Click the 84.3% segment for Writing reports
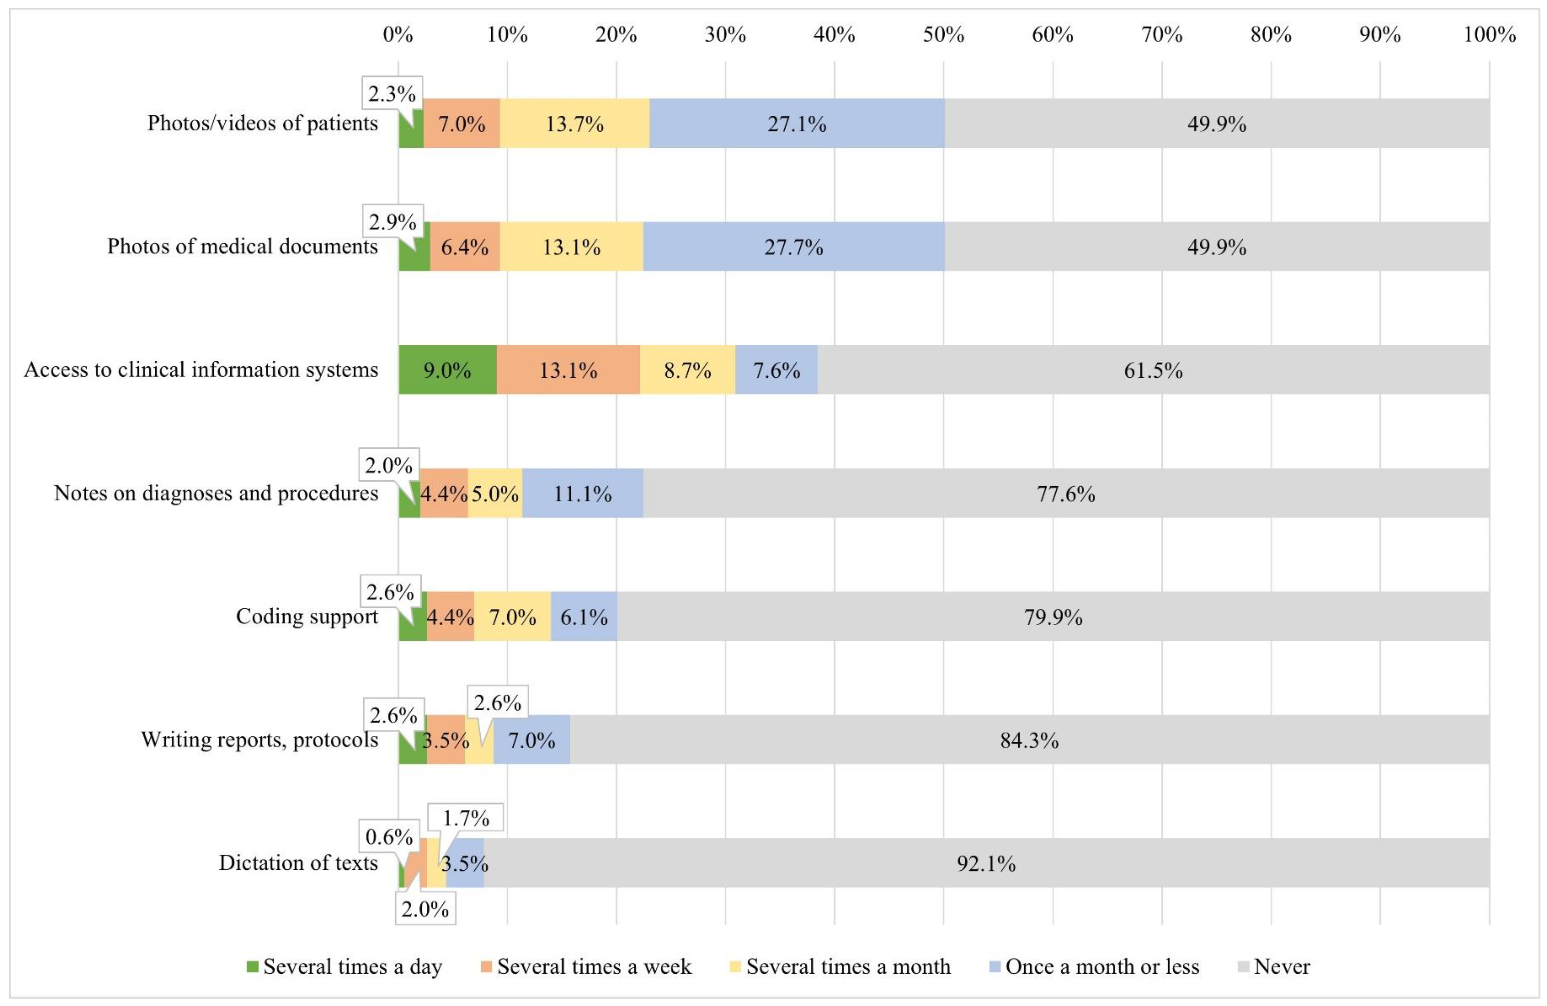Viewport: 1547px width, 1006px height. pos(1030,740)
